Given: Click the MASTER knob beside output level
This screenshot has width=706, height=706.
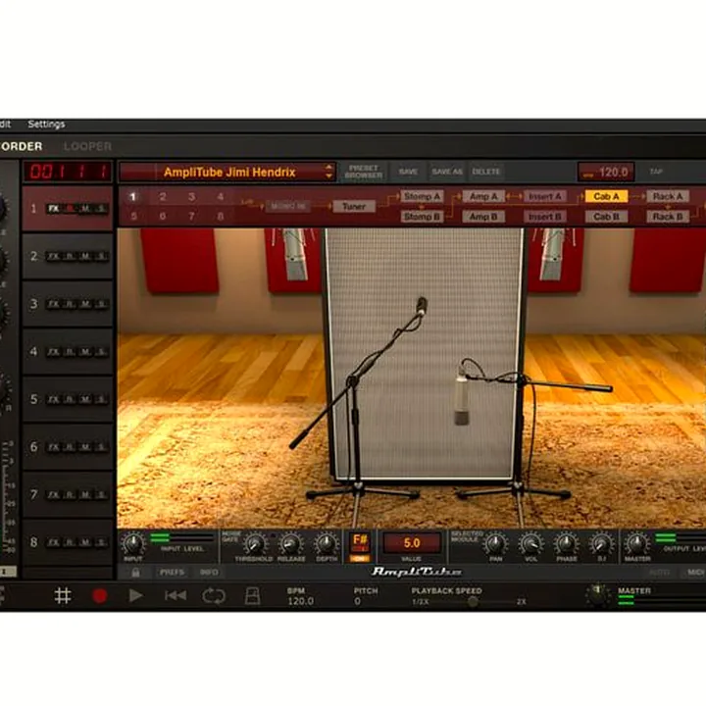Looking at the screenshot, I should coord(636,543).
